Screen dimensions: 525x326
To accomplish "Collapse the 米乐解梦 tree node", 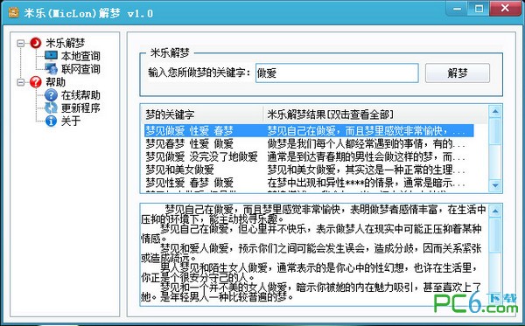I will [x=21, y=43].
